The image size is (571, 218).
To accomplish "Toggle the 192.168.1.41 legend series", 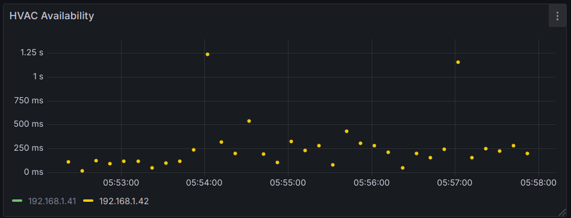I will 52,201.
